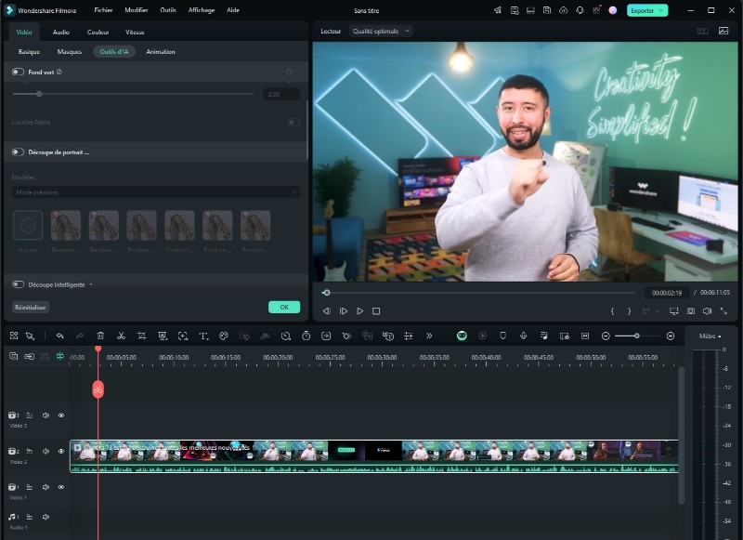The width and height of the screenshot is (743, 540).
Task: Split the clip with the scissors tool
Action: (x=122, y=336)
